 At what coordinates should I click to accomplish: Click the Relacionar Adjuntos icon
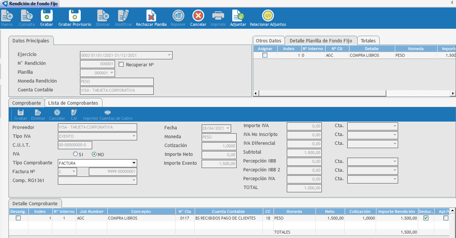pos(268,16)
